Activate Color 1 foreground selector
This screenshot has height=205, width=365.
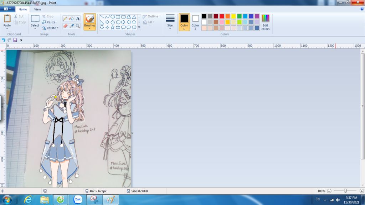184,22
